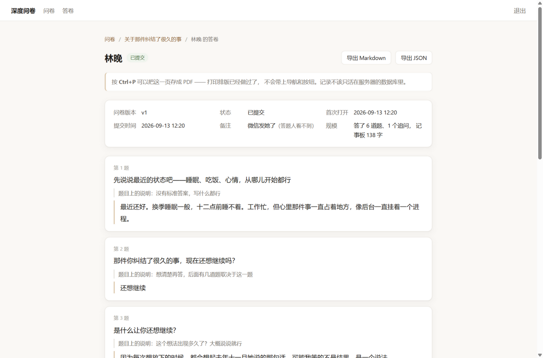Log out using the 退出 link

pyautogui.click(x=520, y=11)
